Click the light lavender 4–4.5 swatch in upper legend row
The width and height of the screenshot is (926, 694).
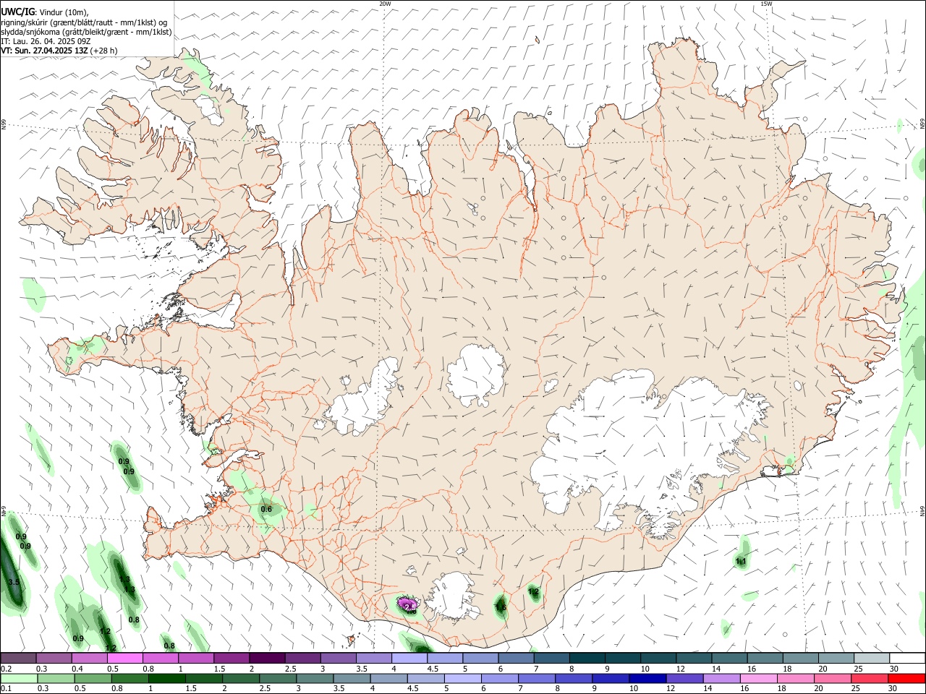tap(409, 659)
